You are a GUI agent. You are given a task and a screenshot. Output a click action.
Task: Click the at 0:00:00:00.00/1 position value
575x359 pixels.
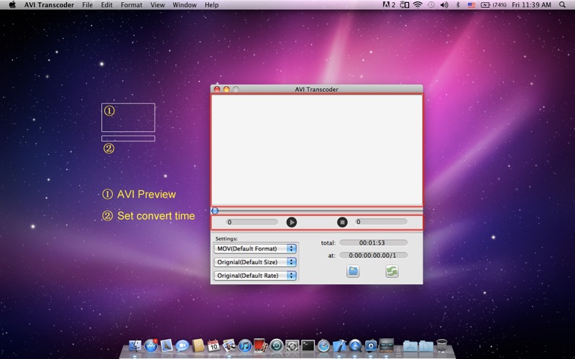[373, 256]
